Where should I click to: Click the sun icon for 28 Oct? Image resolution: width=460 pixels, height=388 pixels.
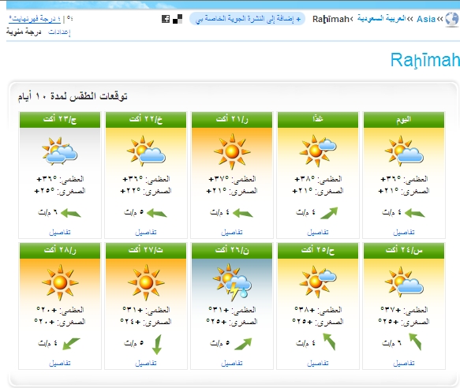pyautogui.click(x=60, y=282)
